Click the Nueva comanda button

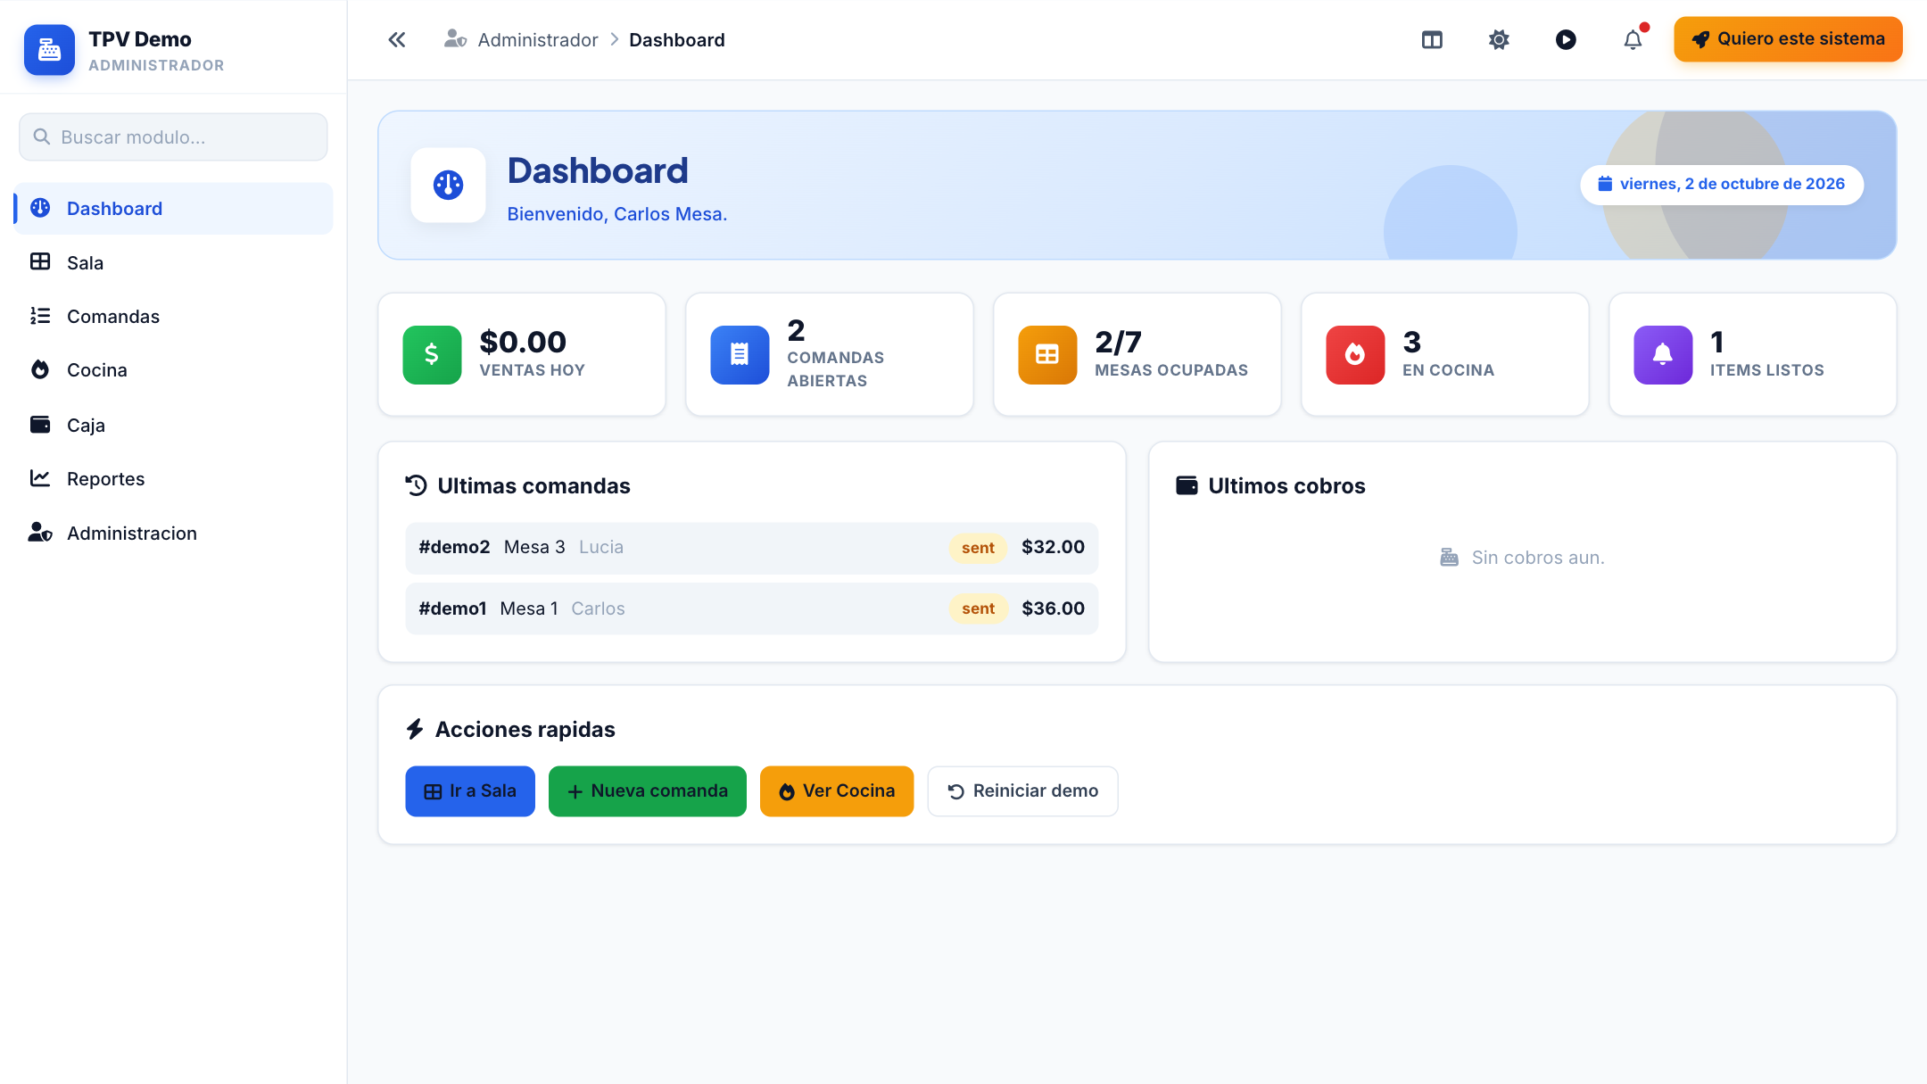point(648,791)
